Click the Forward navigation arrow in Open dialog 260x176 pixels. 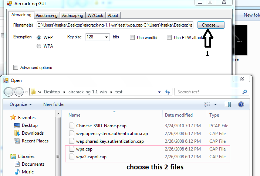click(x=19, y=92)
